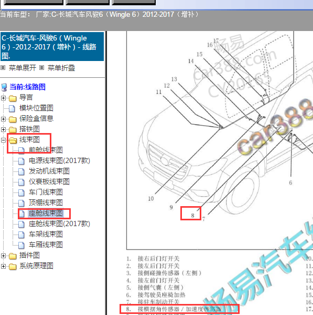Expand the 插件图 folder node
313x315 pixels.
pyautogui.click(x=3, y=256)
